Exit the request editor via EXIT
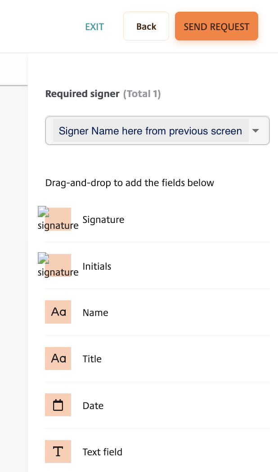Viewport: 278px width, 472px height. pos(94,27)
